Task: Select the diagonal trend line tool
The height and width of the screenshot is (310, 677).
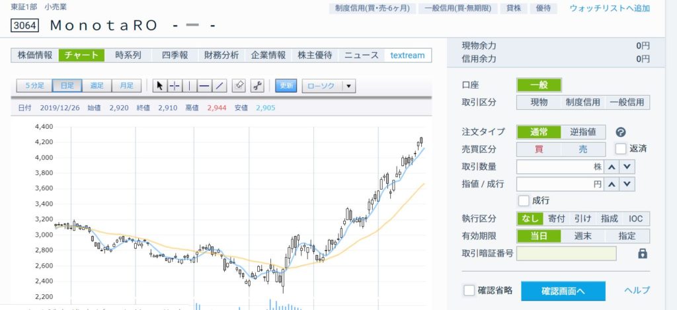Action: [x=219, y=86]
